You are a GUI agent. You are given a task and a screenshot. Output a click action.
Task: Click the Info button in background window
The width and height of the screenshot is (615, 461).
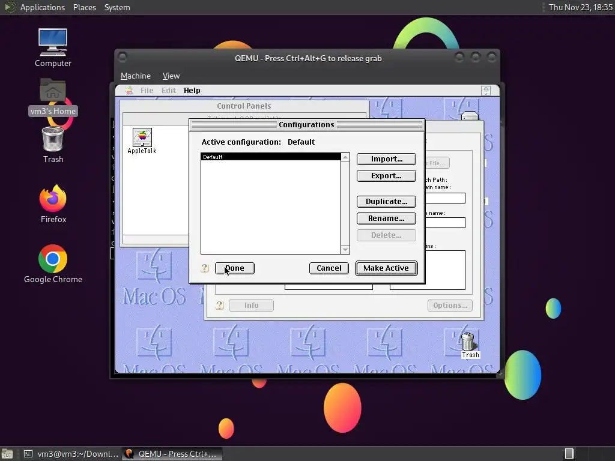click(252, 306)
